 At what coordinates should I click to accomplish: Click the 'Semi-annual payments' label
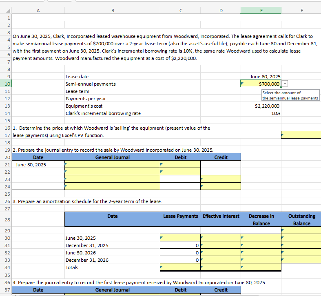91,84
